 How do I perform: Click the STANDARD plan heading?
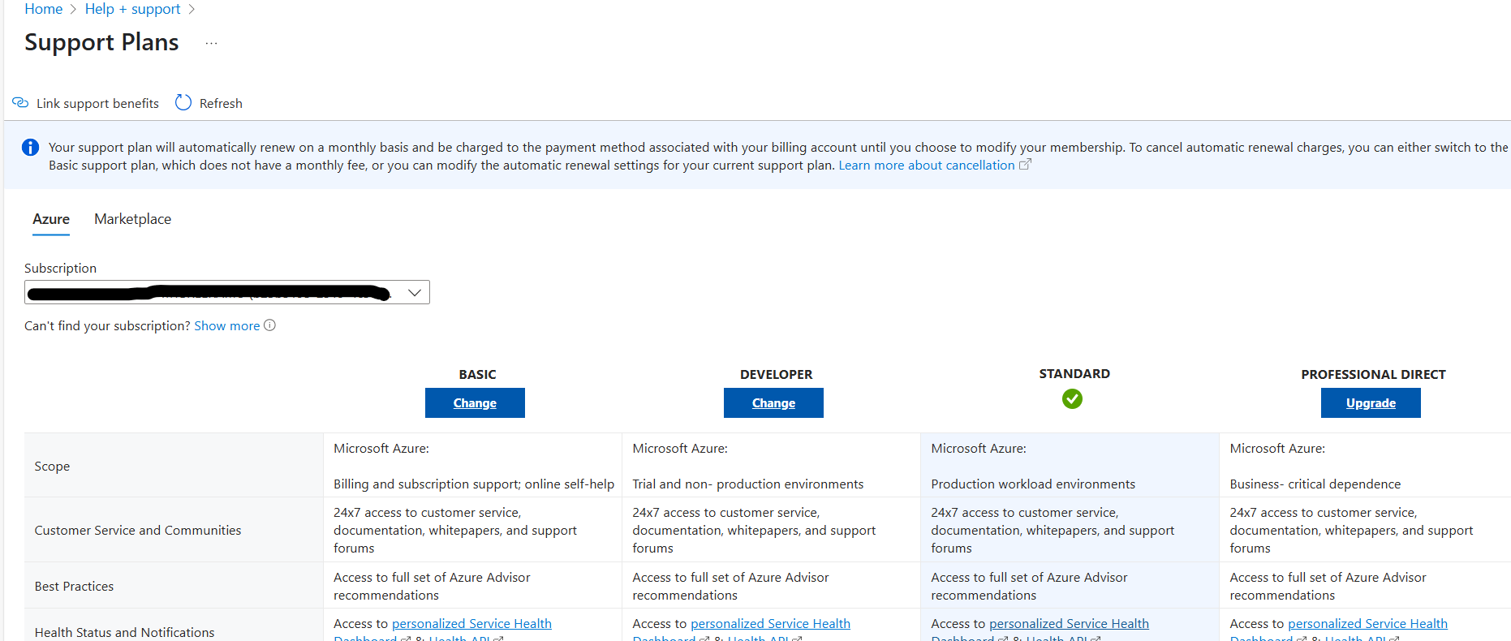tap(1074, 373)
